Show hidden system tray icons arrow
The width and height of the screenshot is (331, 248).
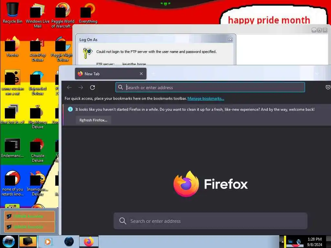[x=283, y=242]
